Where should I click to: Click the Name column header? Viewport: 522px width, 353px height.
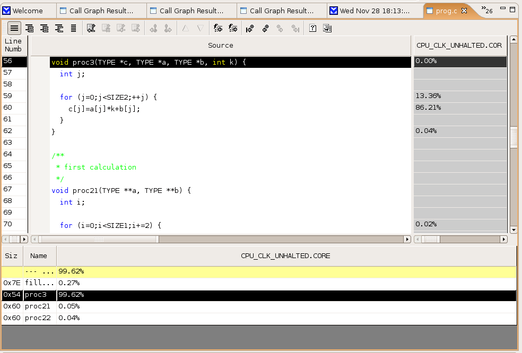(x=39, y=255)
